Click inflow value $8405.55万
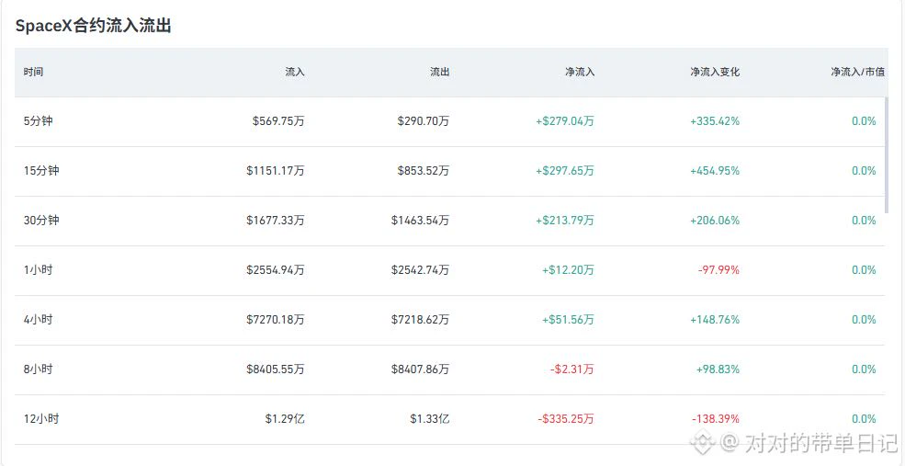The height and width of the screenshot is (466, 905). (x=276, y=369)
